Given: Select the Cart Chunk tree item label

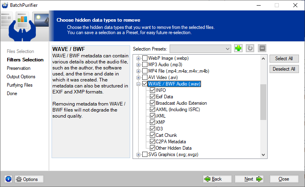Looking at the screenshot, I should [x=166, y=135].
